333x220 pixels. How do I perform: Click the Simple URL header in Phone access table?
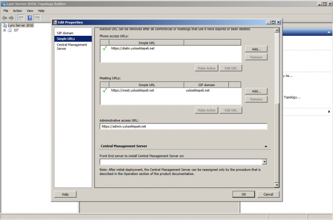tap(146, 43)
